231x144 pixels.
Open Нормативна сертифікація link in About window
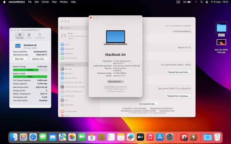click(115, 87)
